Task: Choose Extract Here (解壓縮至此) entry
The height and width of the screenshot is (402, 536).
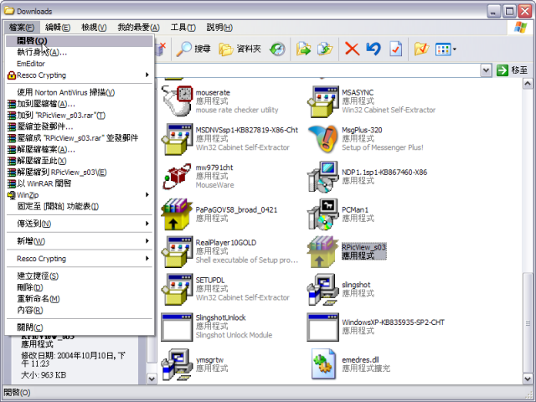Action: [x=80, y=161]
